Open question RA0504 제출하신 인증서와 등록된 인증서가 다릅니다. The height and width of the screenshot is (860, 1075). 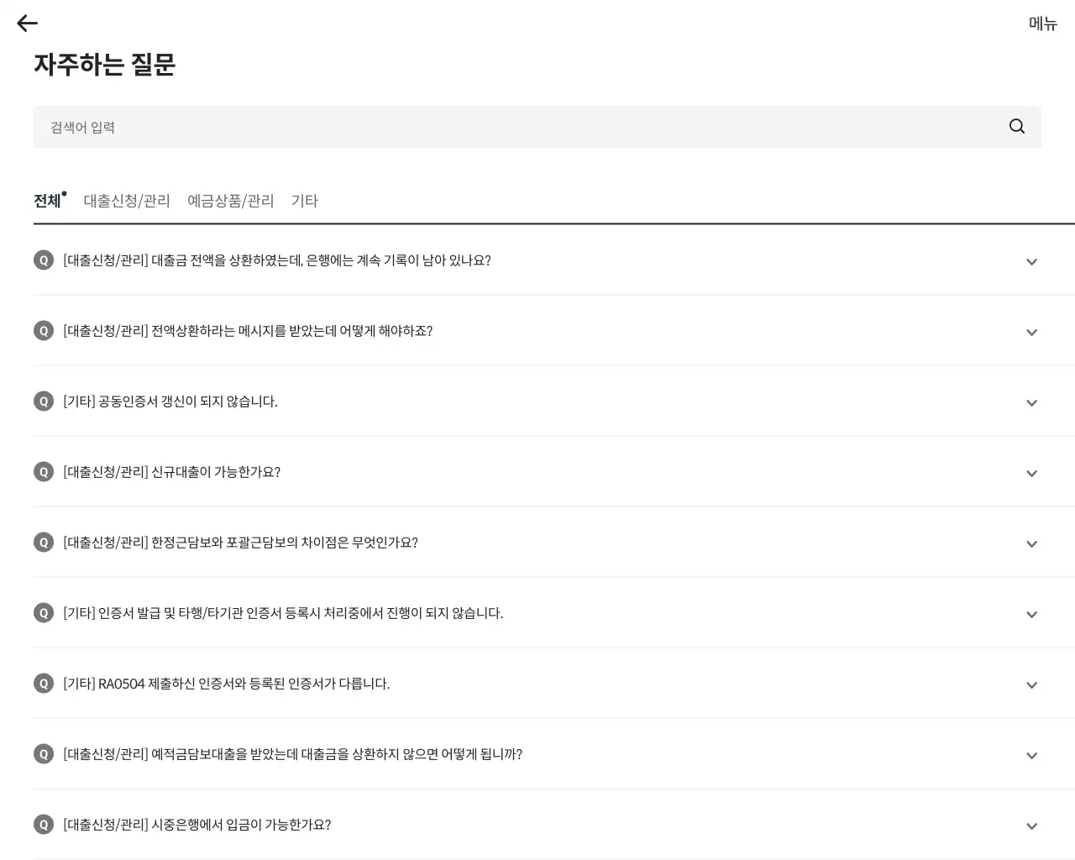227,684
